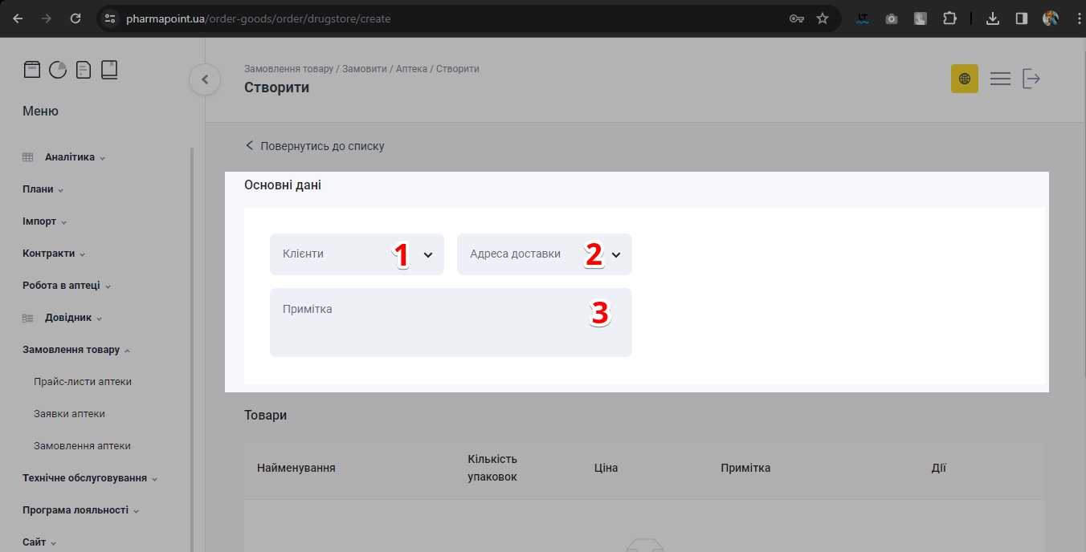
Task: Click the book icon in sidebar header
Action: [109, 70]
